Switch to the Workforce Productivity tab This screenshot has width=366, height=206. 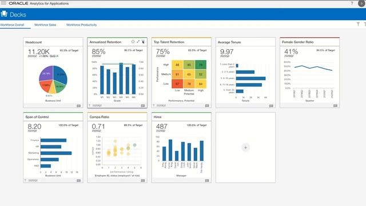81,25
